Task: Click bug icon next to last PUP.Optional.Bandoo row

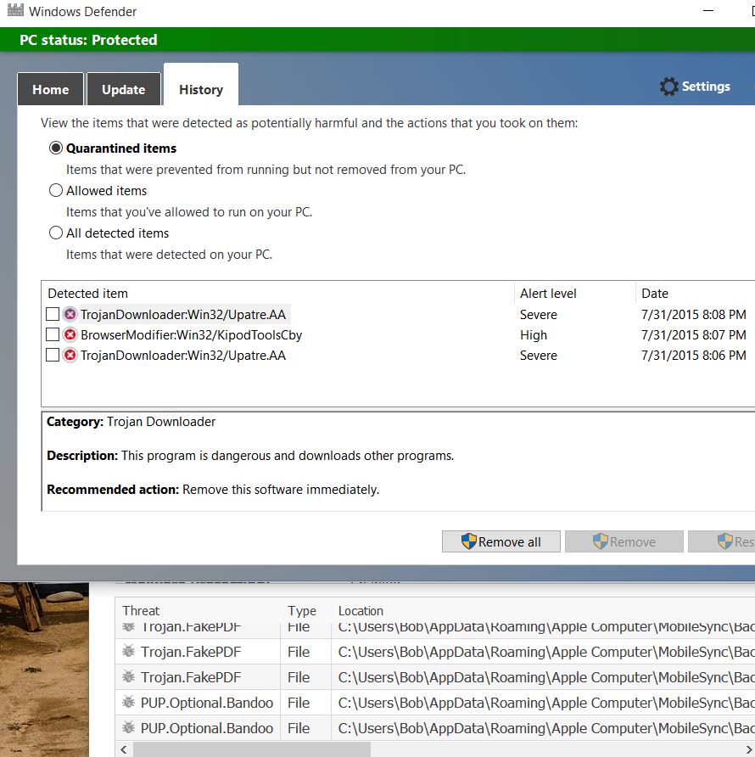Action: click(x=128, y=727)
